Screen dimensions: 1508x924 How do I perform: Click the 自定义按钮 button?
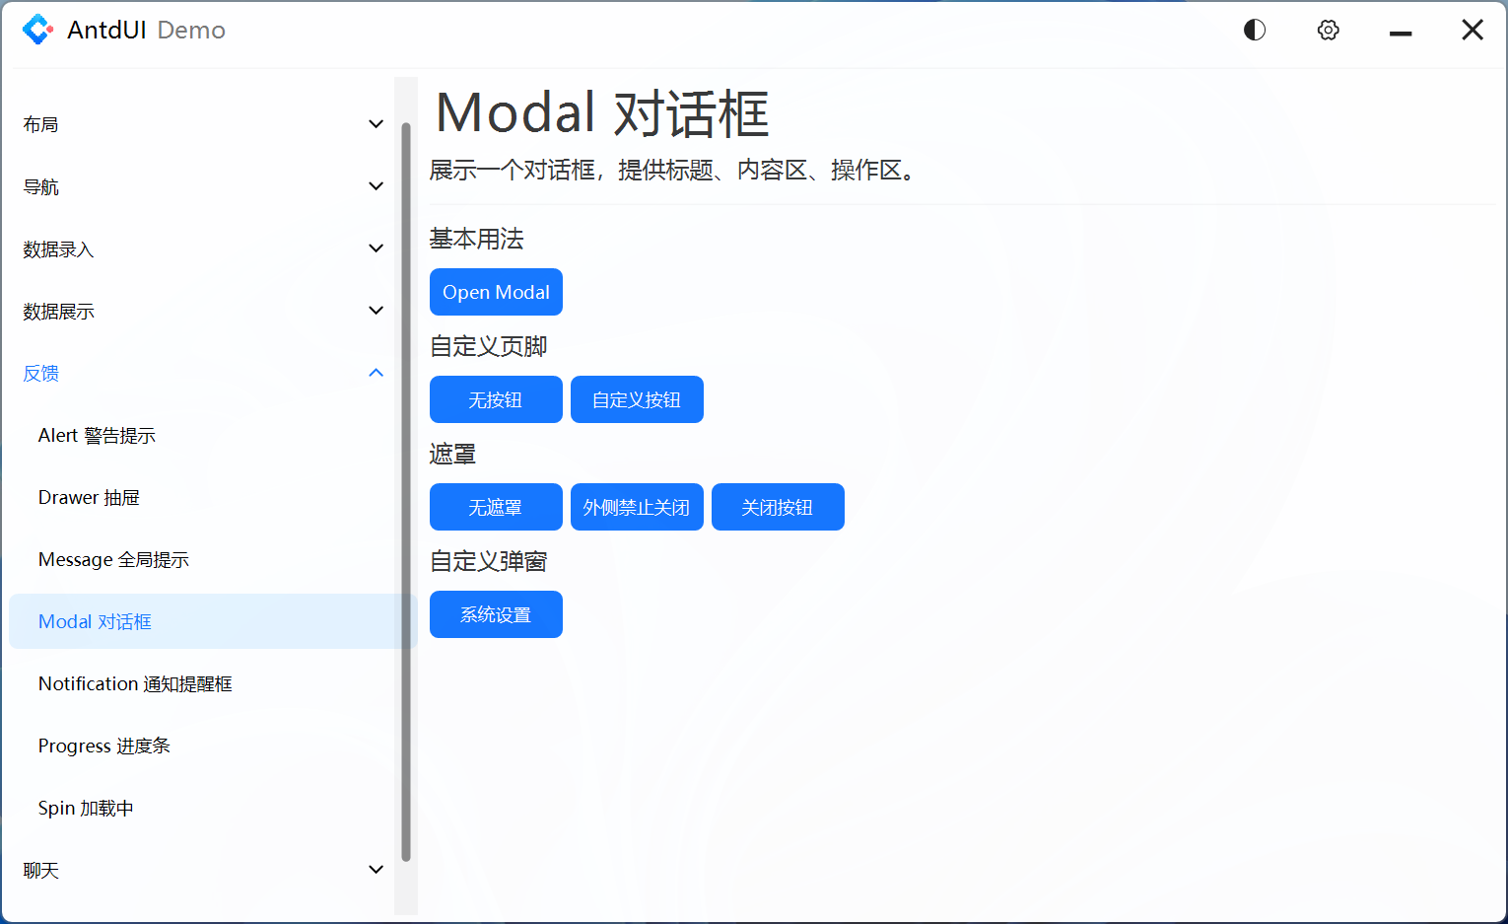tap(637, 399)
